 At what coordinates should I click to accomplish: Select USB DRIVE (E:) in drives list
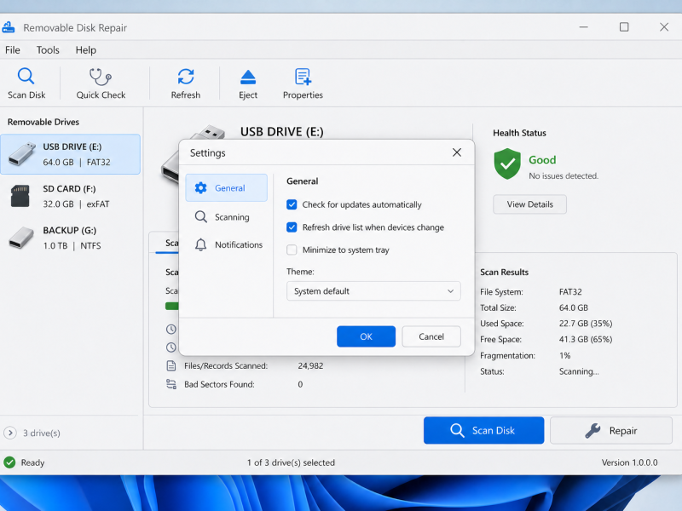coord(70,154)
